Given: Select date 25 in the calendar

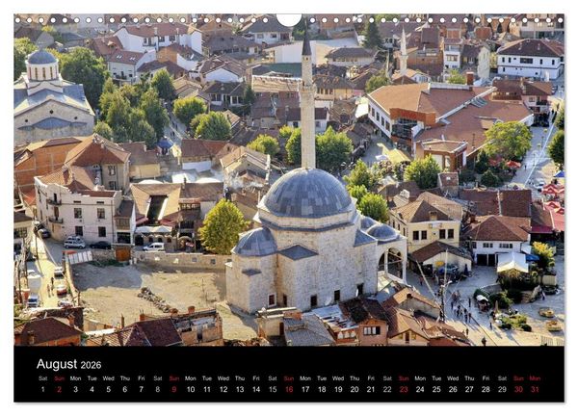Looking at the screenshot, I should point(436,389).
